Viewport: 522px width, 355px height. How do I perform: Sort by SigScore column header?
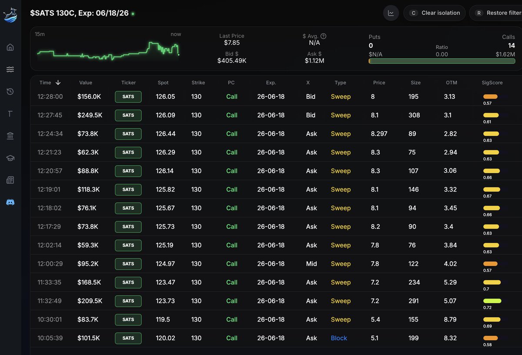(492, 83)
